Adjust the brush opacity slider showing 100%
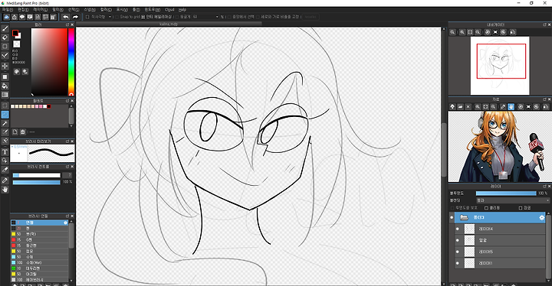Screen dimensions: 552x286 (x=37, y=182)
